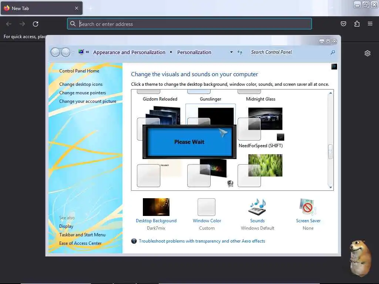Reload the Firefox page
Image resolution: width=379 pixels, height=284 pixels.
click(36, 24)
